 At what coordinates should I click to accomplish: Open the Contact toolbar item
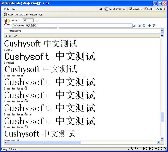[135, 9]
